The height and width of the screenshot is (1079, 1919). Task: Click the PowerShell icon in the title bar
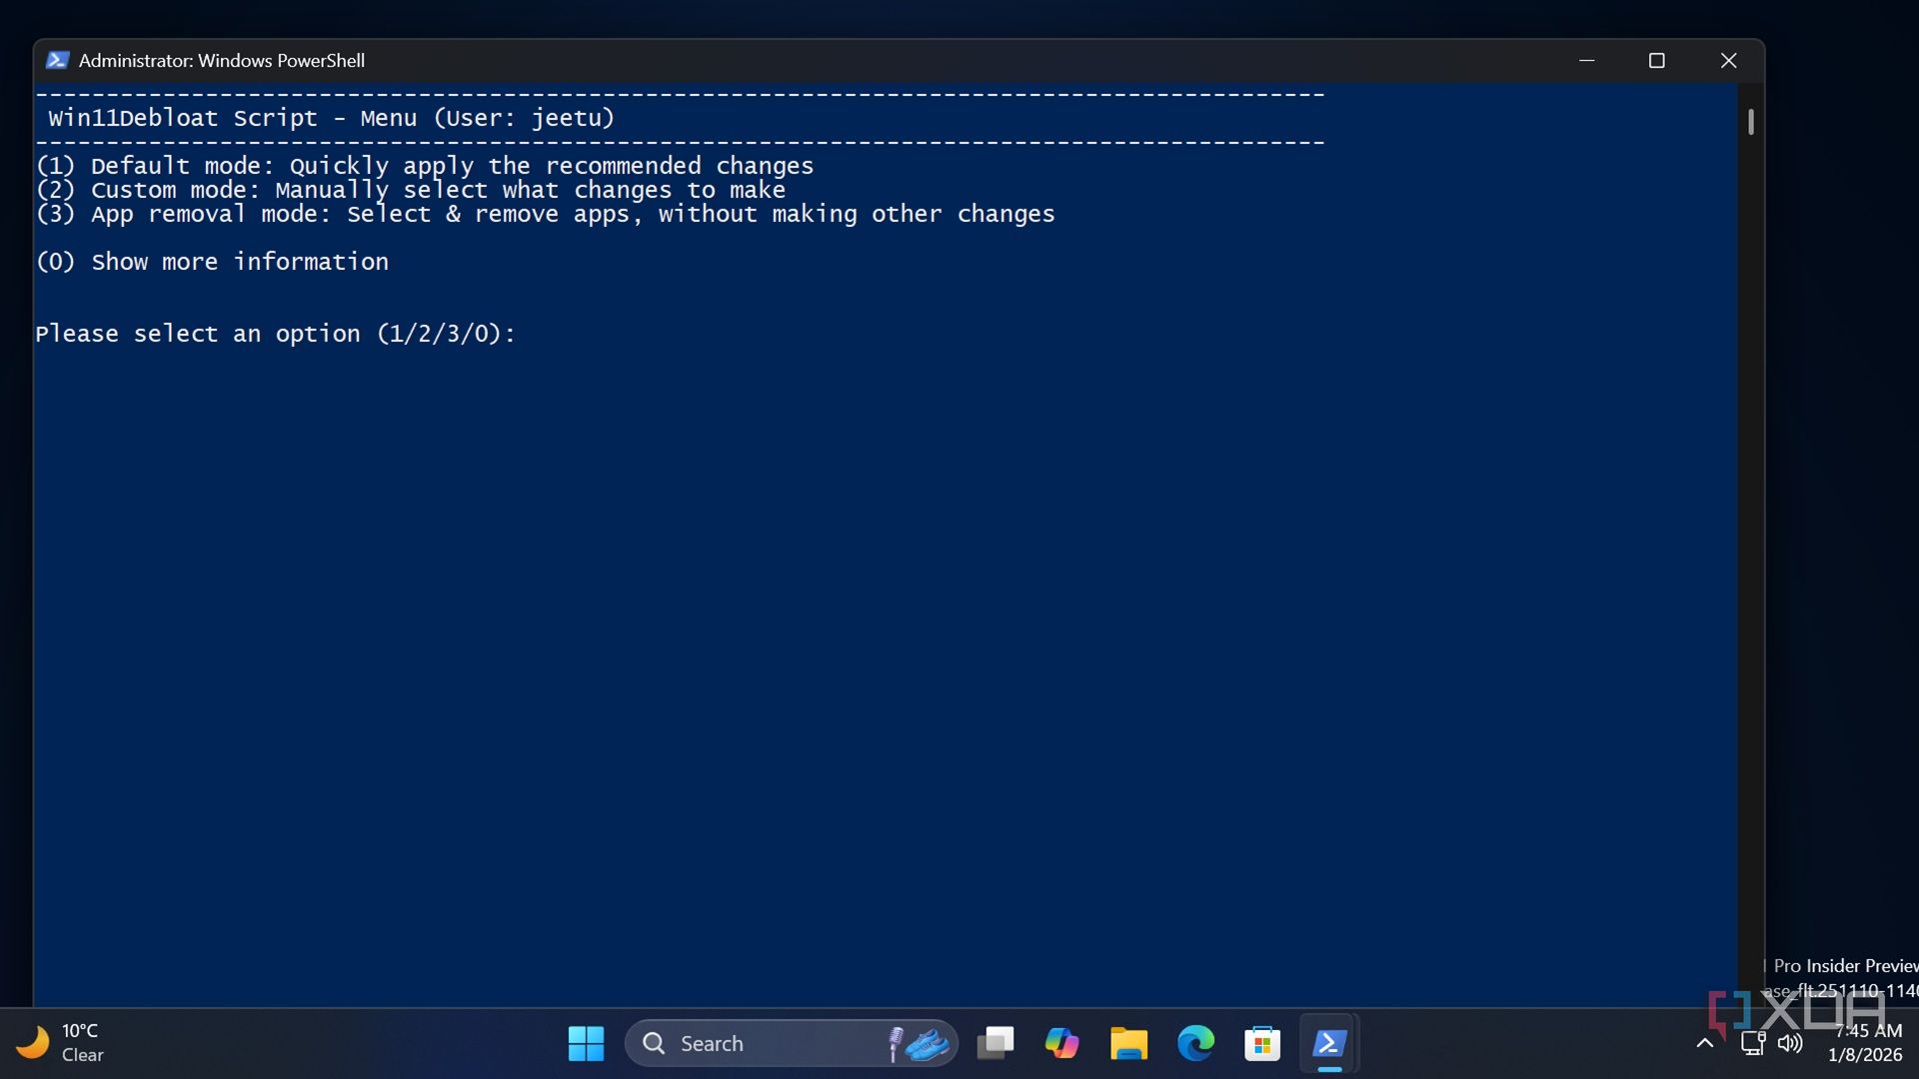pos(57,61)
